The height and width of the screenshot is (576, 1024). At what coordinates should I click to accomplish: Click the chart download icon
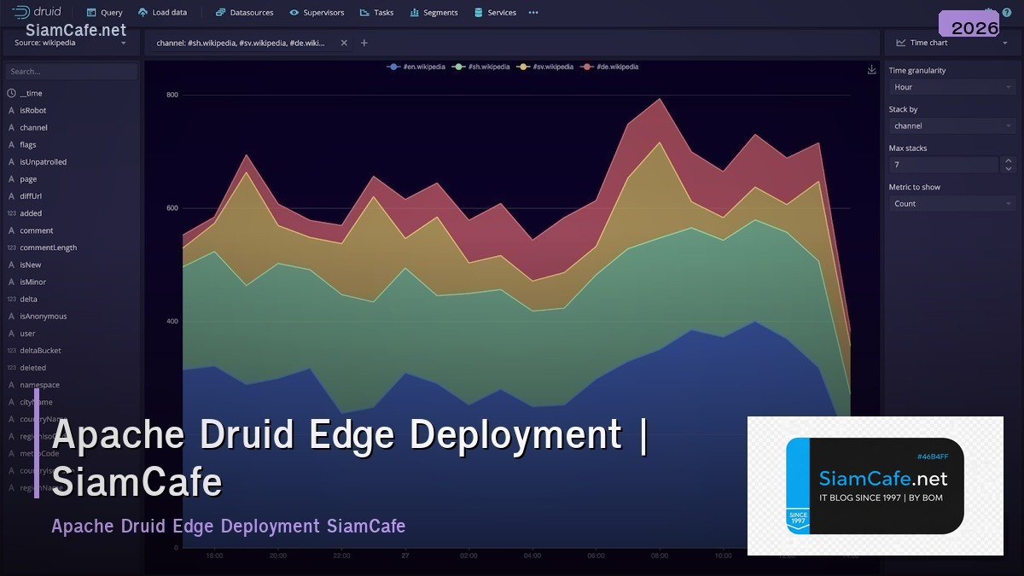coord(870,69)
